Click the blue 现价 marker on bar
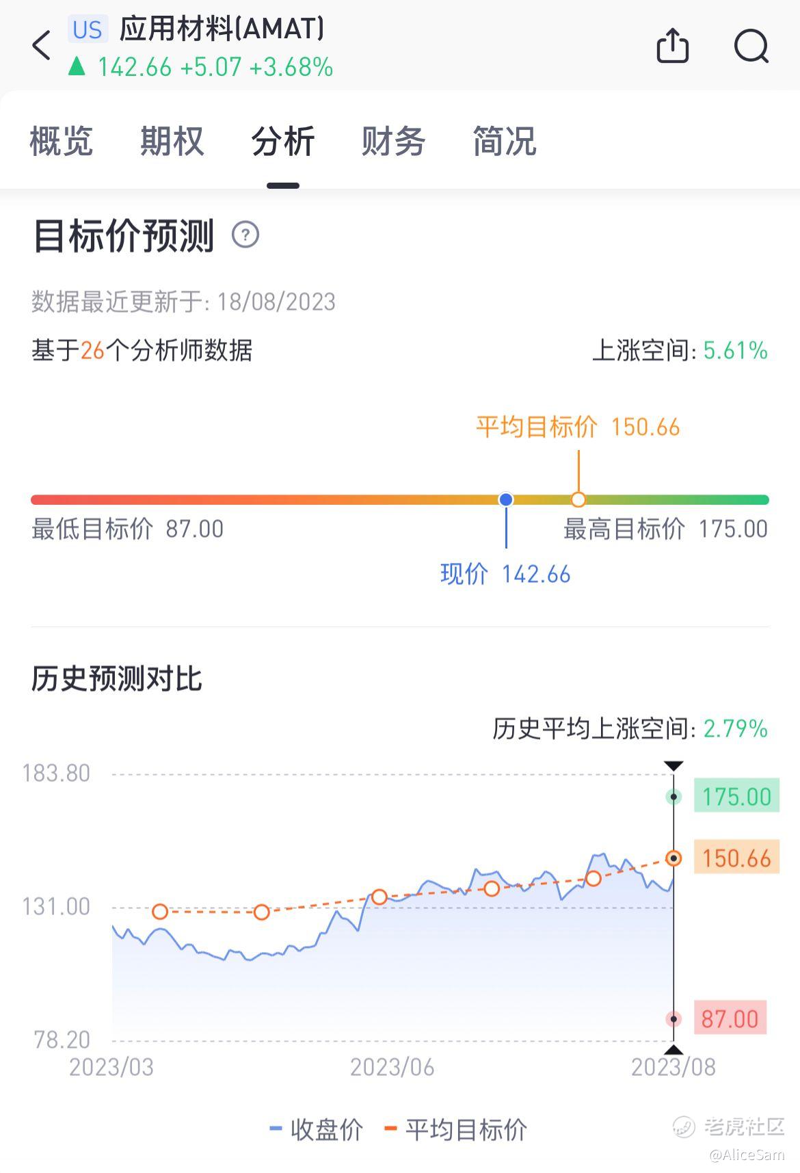Viewport: 800px width, 1173px height. 506,500
